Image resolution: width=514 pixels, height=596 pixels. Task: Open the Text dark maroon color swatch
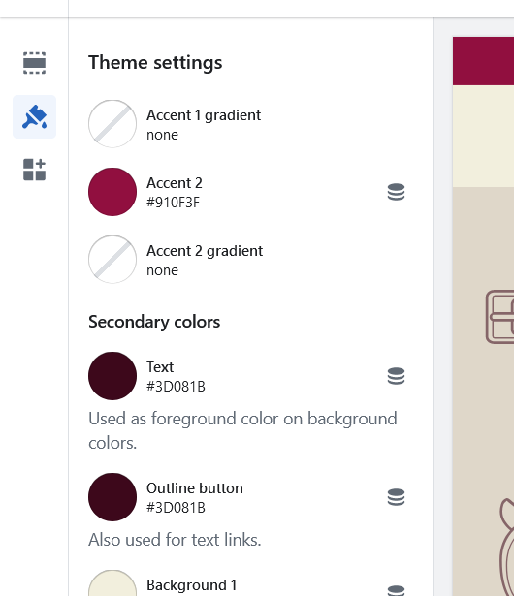coord(112,376)
